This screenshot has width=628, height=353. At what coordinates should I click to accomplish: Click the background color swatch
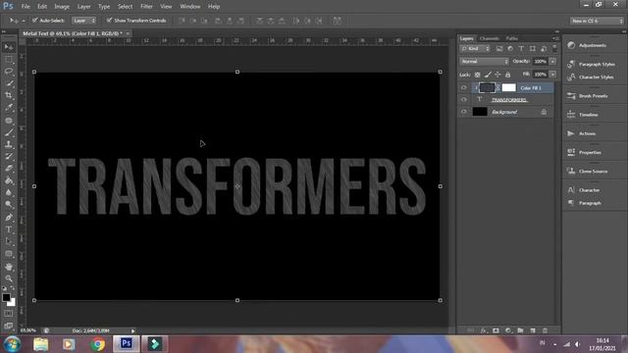12,303
